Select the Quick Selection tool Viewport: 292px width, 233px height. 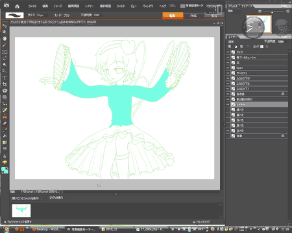click(x=5, y=71)
